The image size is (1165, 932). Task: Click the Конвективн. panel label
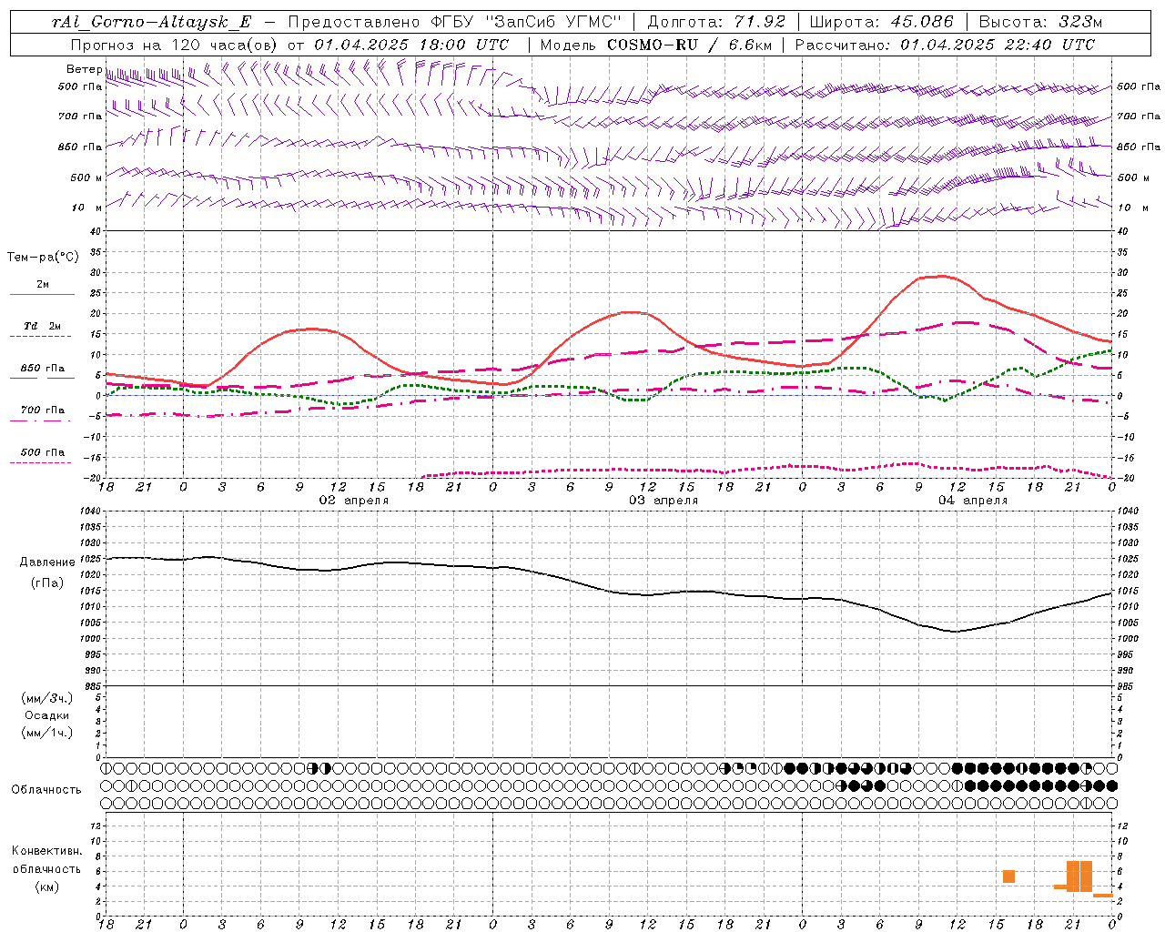(46, 851)
